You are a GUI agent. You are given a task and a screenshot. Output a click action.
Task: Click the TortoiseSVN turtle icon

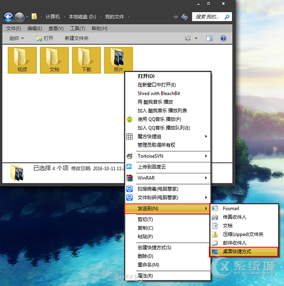pyautogui.click(x=130, y=156)
